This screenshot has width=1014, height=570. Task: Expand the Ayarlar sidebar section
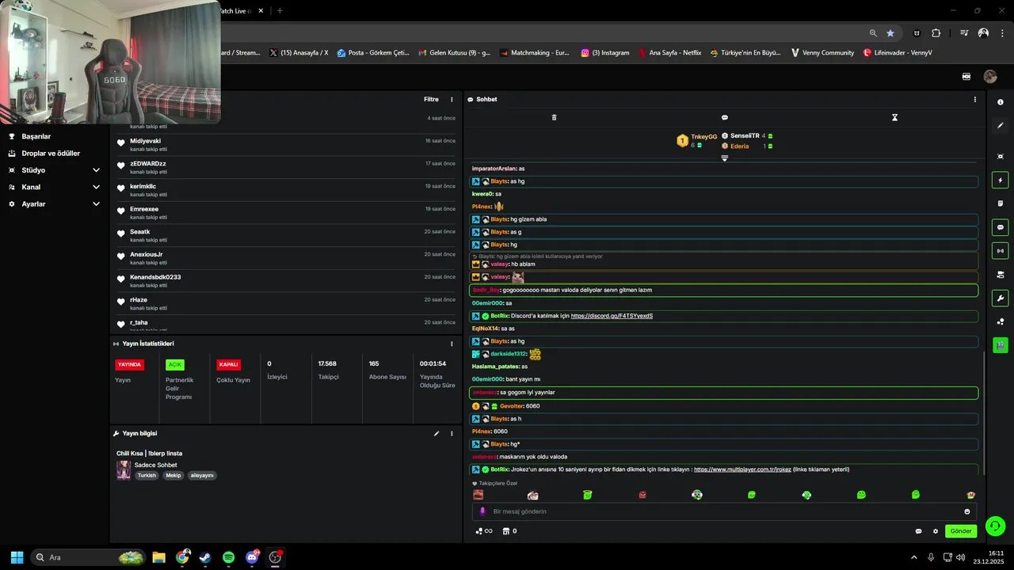96,203
